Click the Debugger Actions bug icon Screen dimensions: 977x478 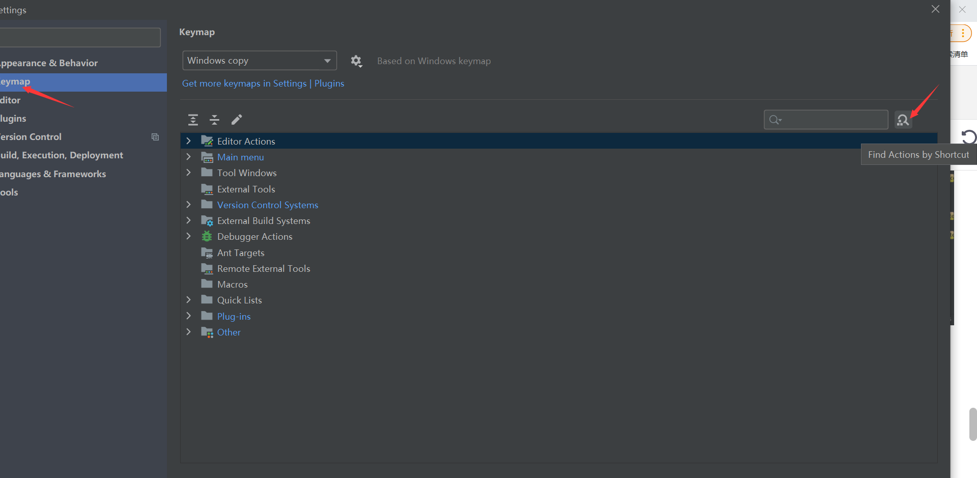[x=207, y=236]
